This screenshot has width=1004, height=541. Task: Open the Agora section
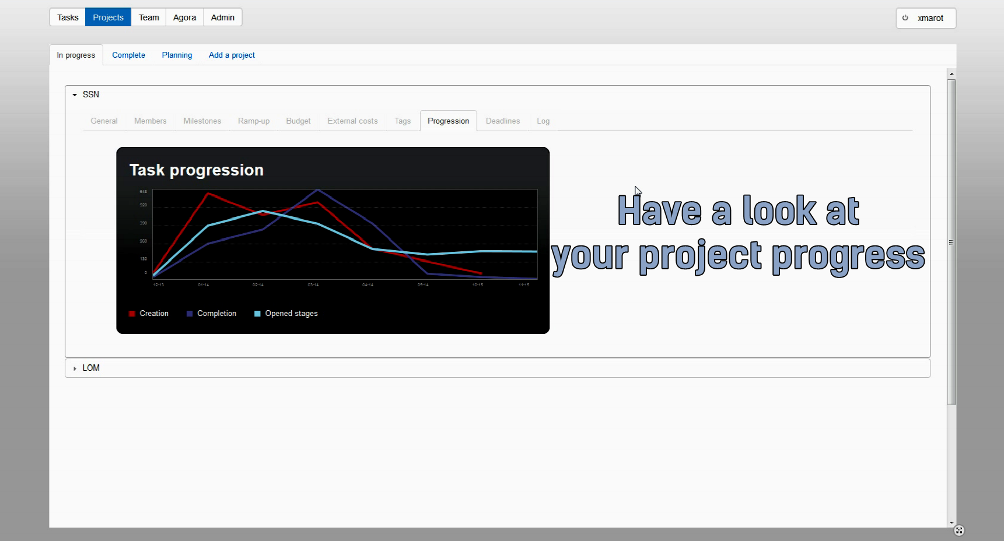click(x=184, y=17)
